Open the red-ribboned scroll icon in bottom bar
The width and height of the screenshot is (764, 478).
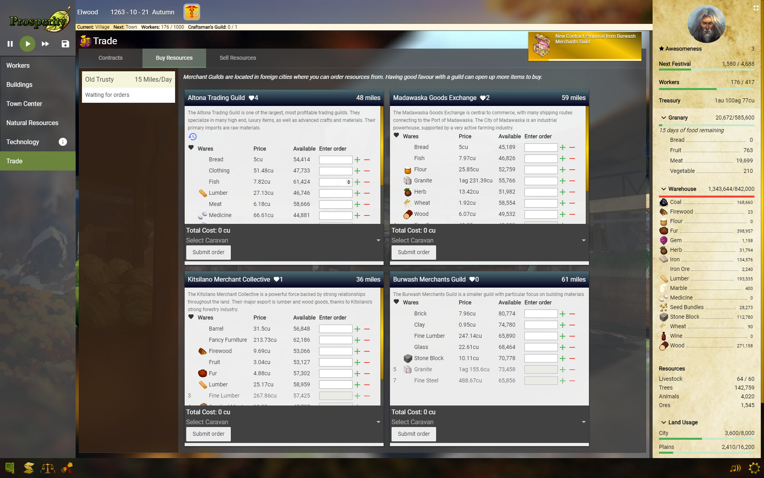coord(67,468)
